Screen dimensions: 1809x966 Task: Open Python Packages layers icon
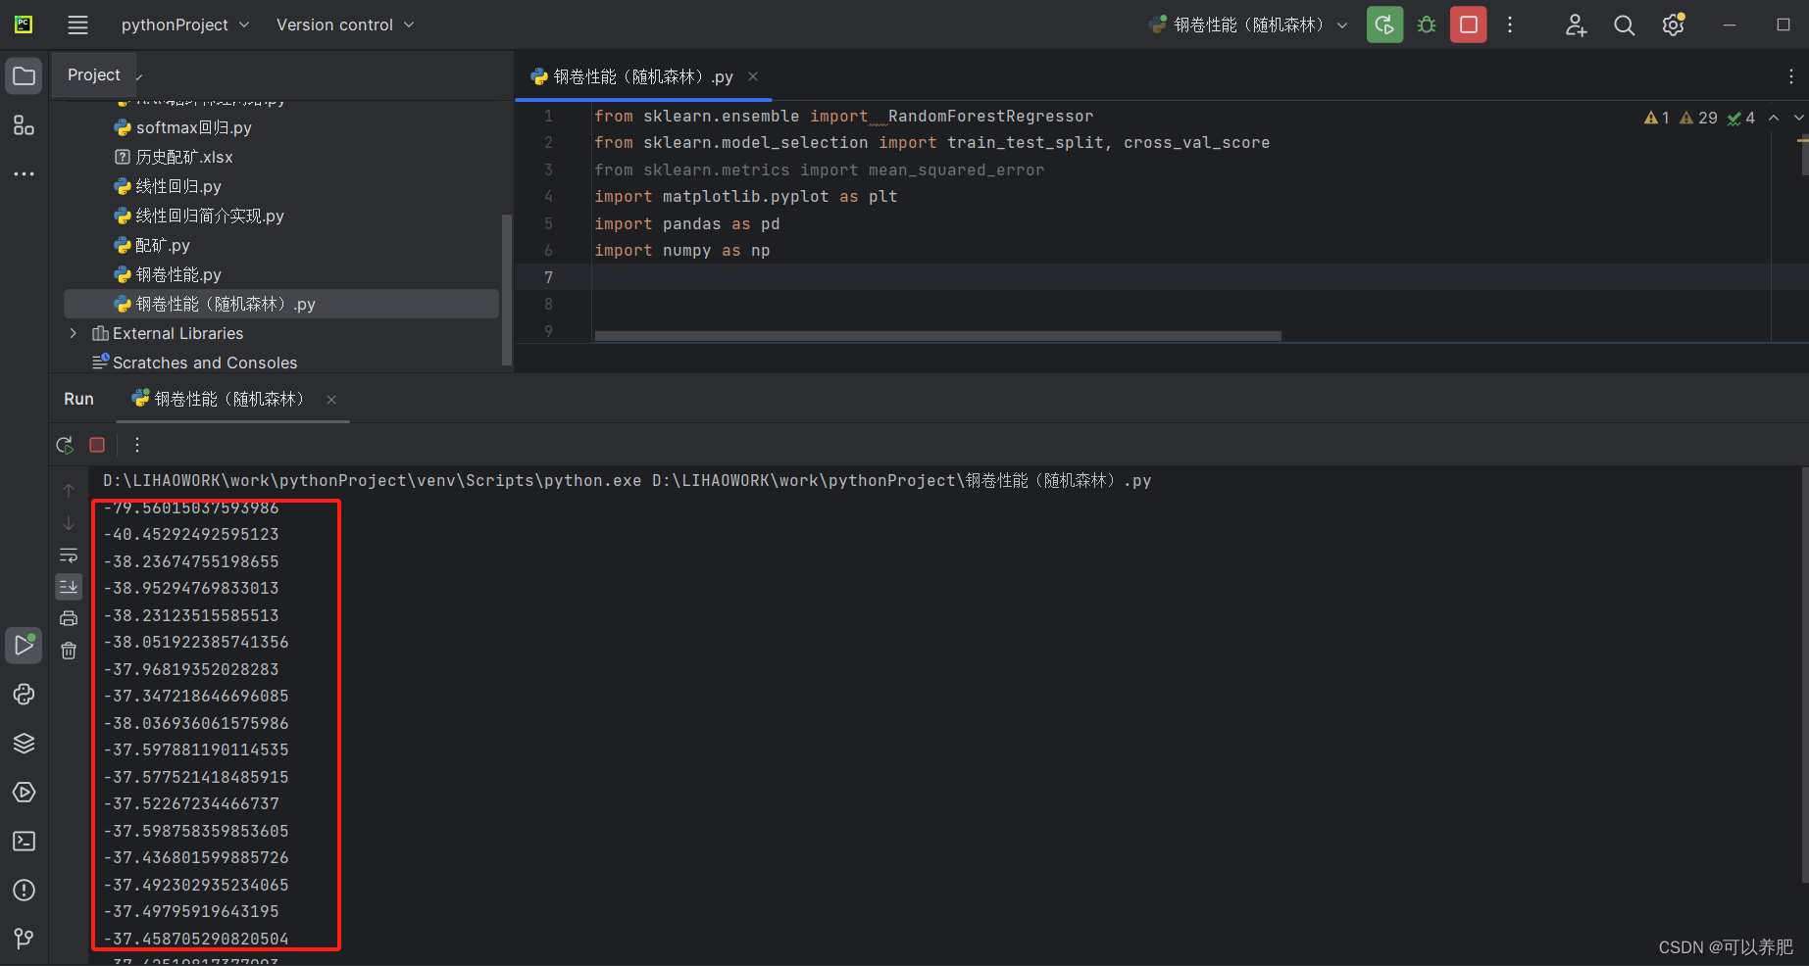pos(25,744)
